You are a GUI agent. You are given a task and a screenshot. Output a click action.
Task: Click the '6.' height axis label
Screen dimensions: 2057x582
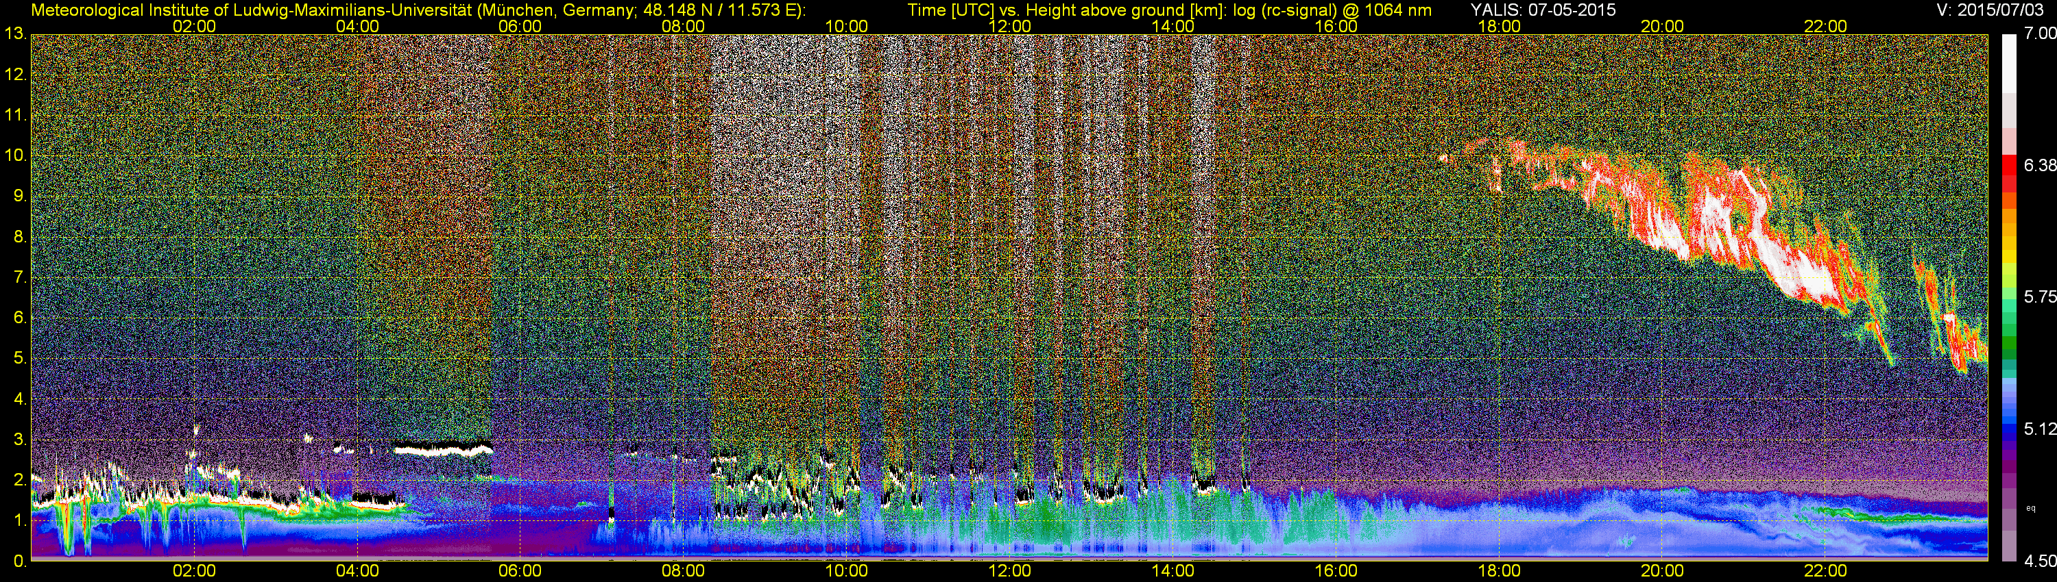point(20,318)
